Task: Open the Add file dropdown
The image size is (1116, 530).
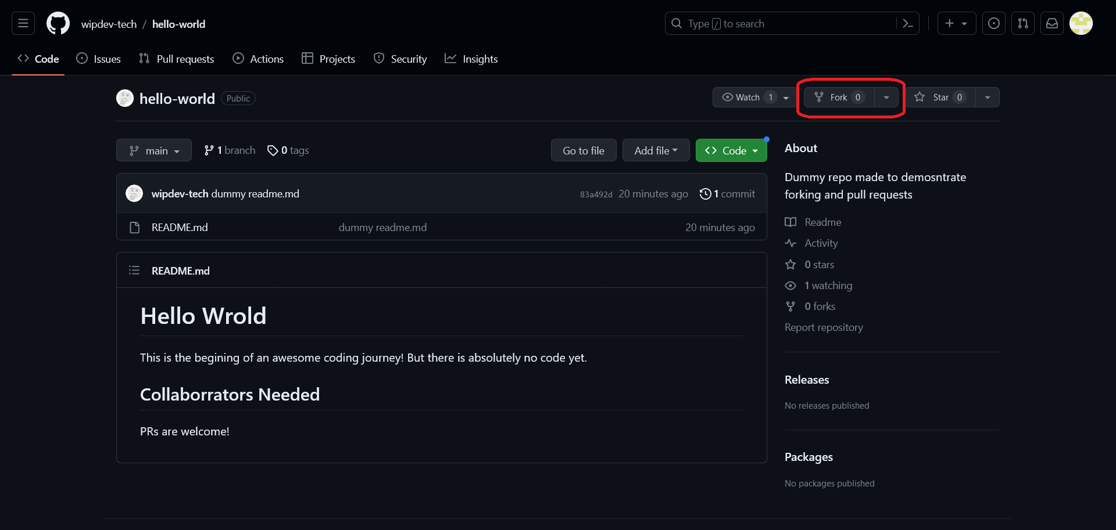Action: [x=656, y=150]
